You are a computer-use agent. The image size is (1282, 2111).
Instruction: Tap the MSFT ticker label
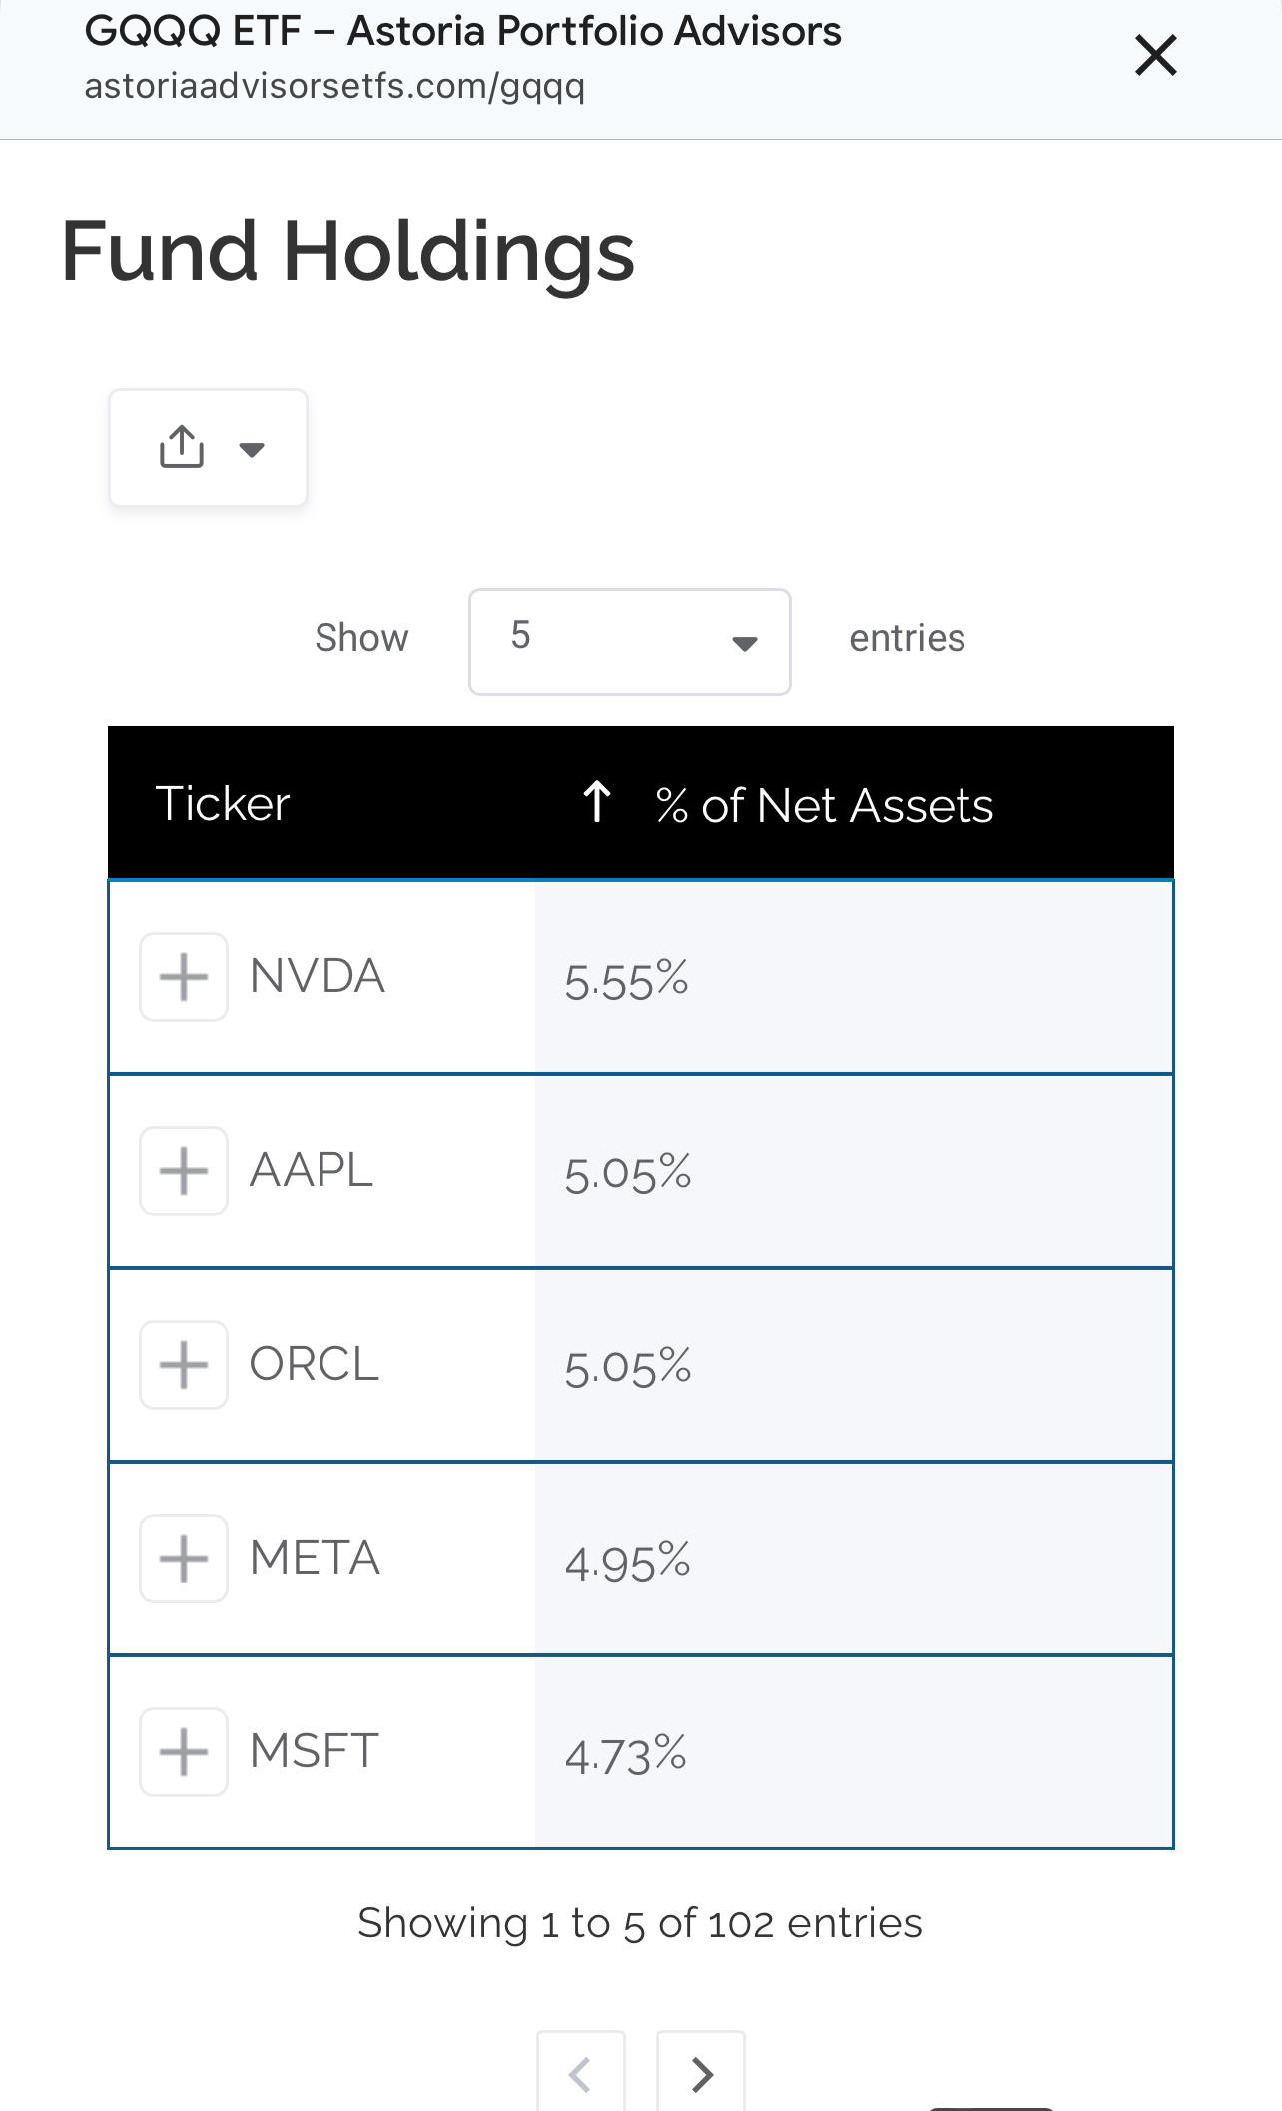[x=315, y=1751]
